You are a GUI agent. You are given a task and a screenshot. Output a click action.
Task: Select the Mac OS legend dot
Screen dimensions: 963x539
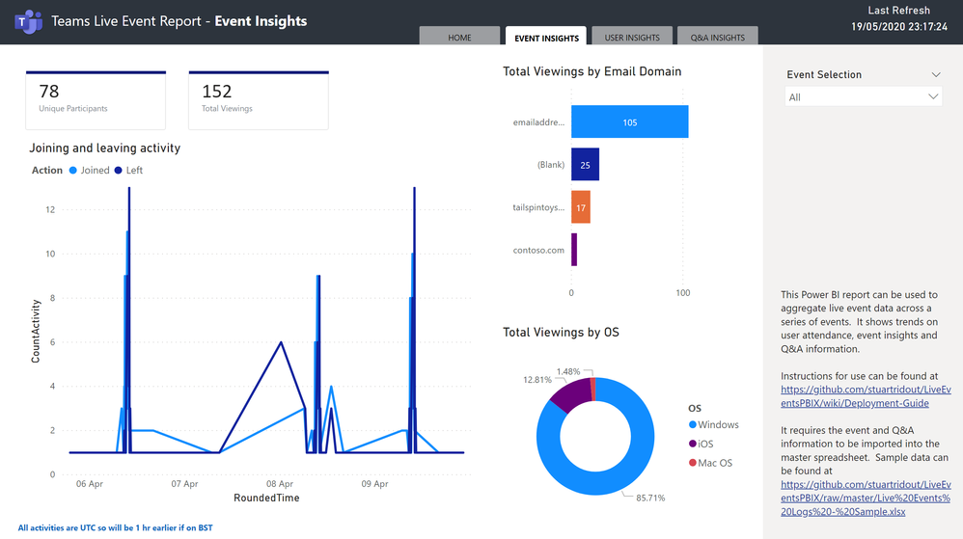(693, 462)
